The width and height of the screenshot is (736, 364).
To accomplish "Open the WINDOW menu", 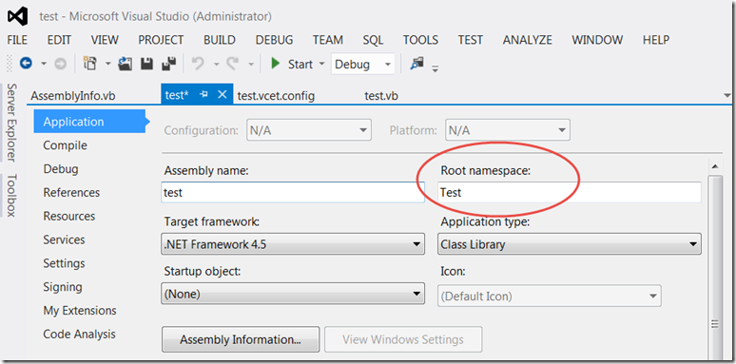I will 597,40.
